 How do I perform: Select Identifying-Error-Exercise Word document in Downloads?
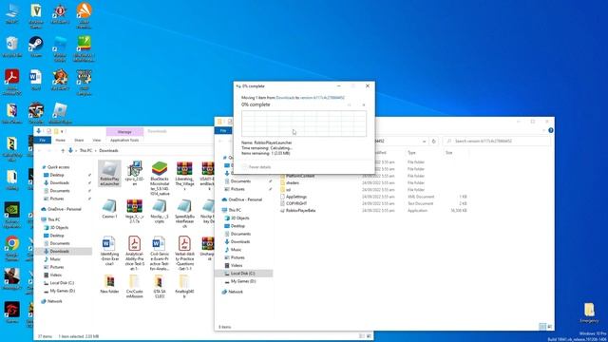(x=109, y=251)
